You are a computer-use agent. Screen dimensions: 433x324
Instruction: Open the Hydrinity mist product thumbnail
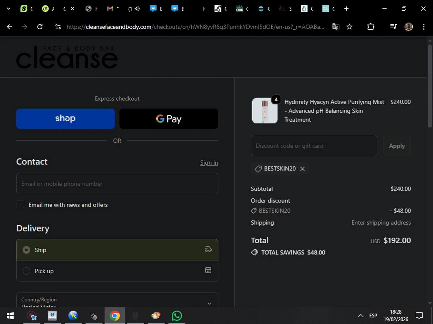tap(265, 111)
